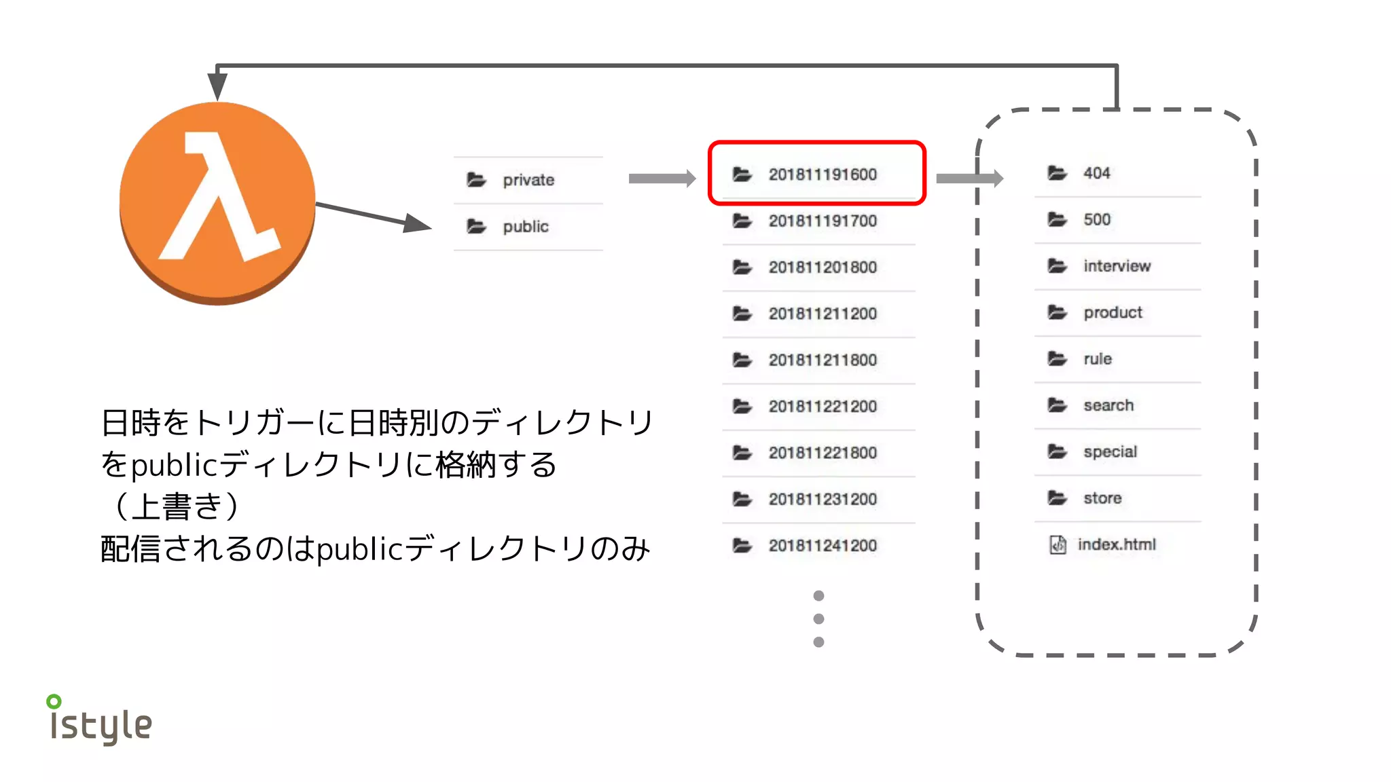The image size is (1391, 782).
Task: Open the index.html file name
Action: 1117,544
